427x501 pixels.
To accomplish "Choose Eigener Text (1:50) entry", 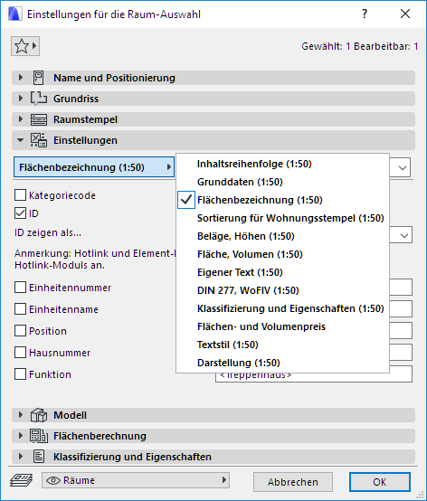I will click(x=282, y=272).
